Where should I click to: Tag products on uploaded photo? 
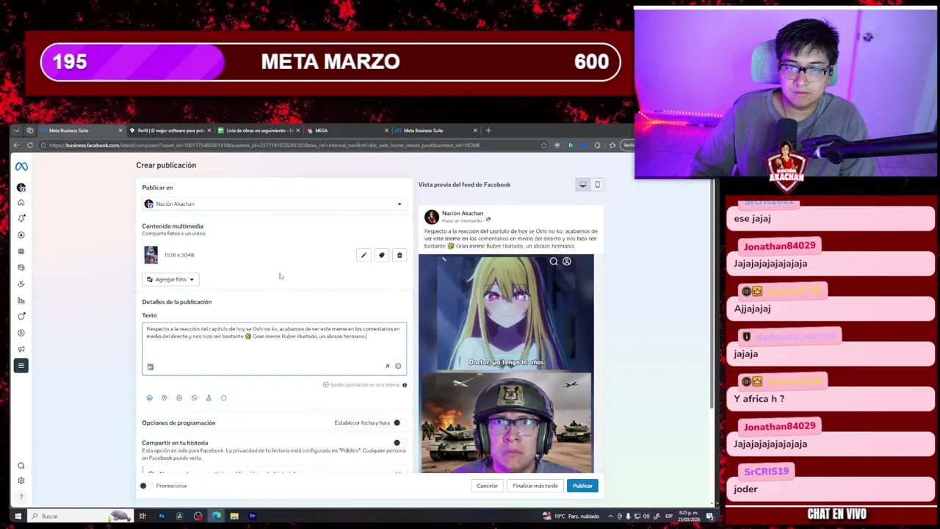tap(381, 255)
